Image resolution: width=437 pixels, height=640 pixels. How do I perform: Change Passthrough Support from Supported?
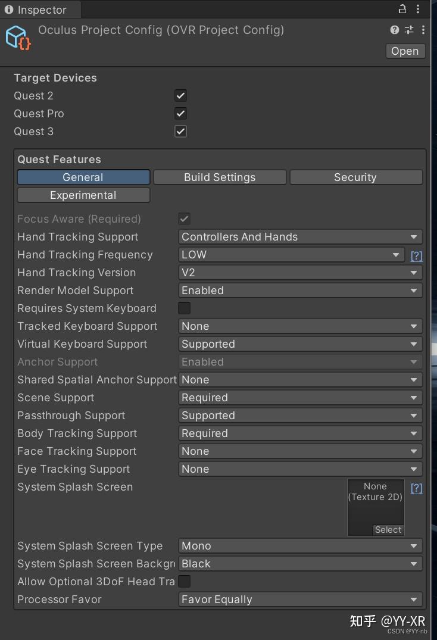pyautogui.click(x=300, y=415)
